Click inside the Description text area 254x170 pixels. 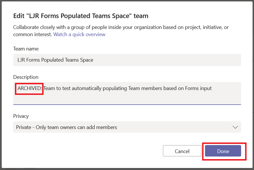[x=127, y=93]
